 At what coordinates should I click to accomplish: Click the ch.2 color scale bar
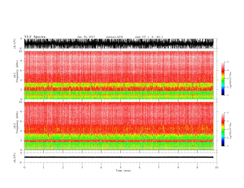click(x=223, y=129)
